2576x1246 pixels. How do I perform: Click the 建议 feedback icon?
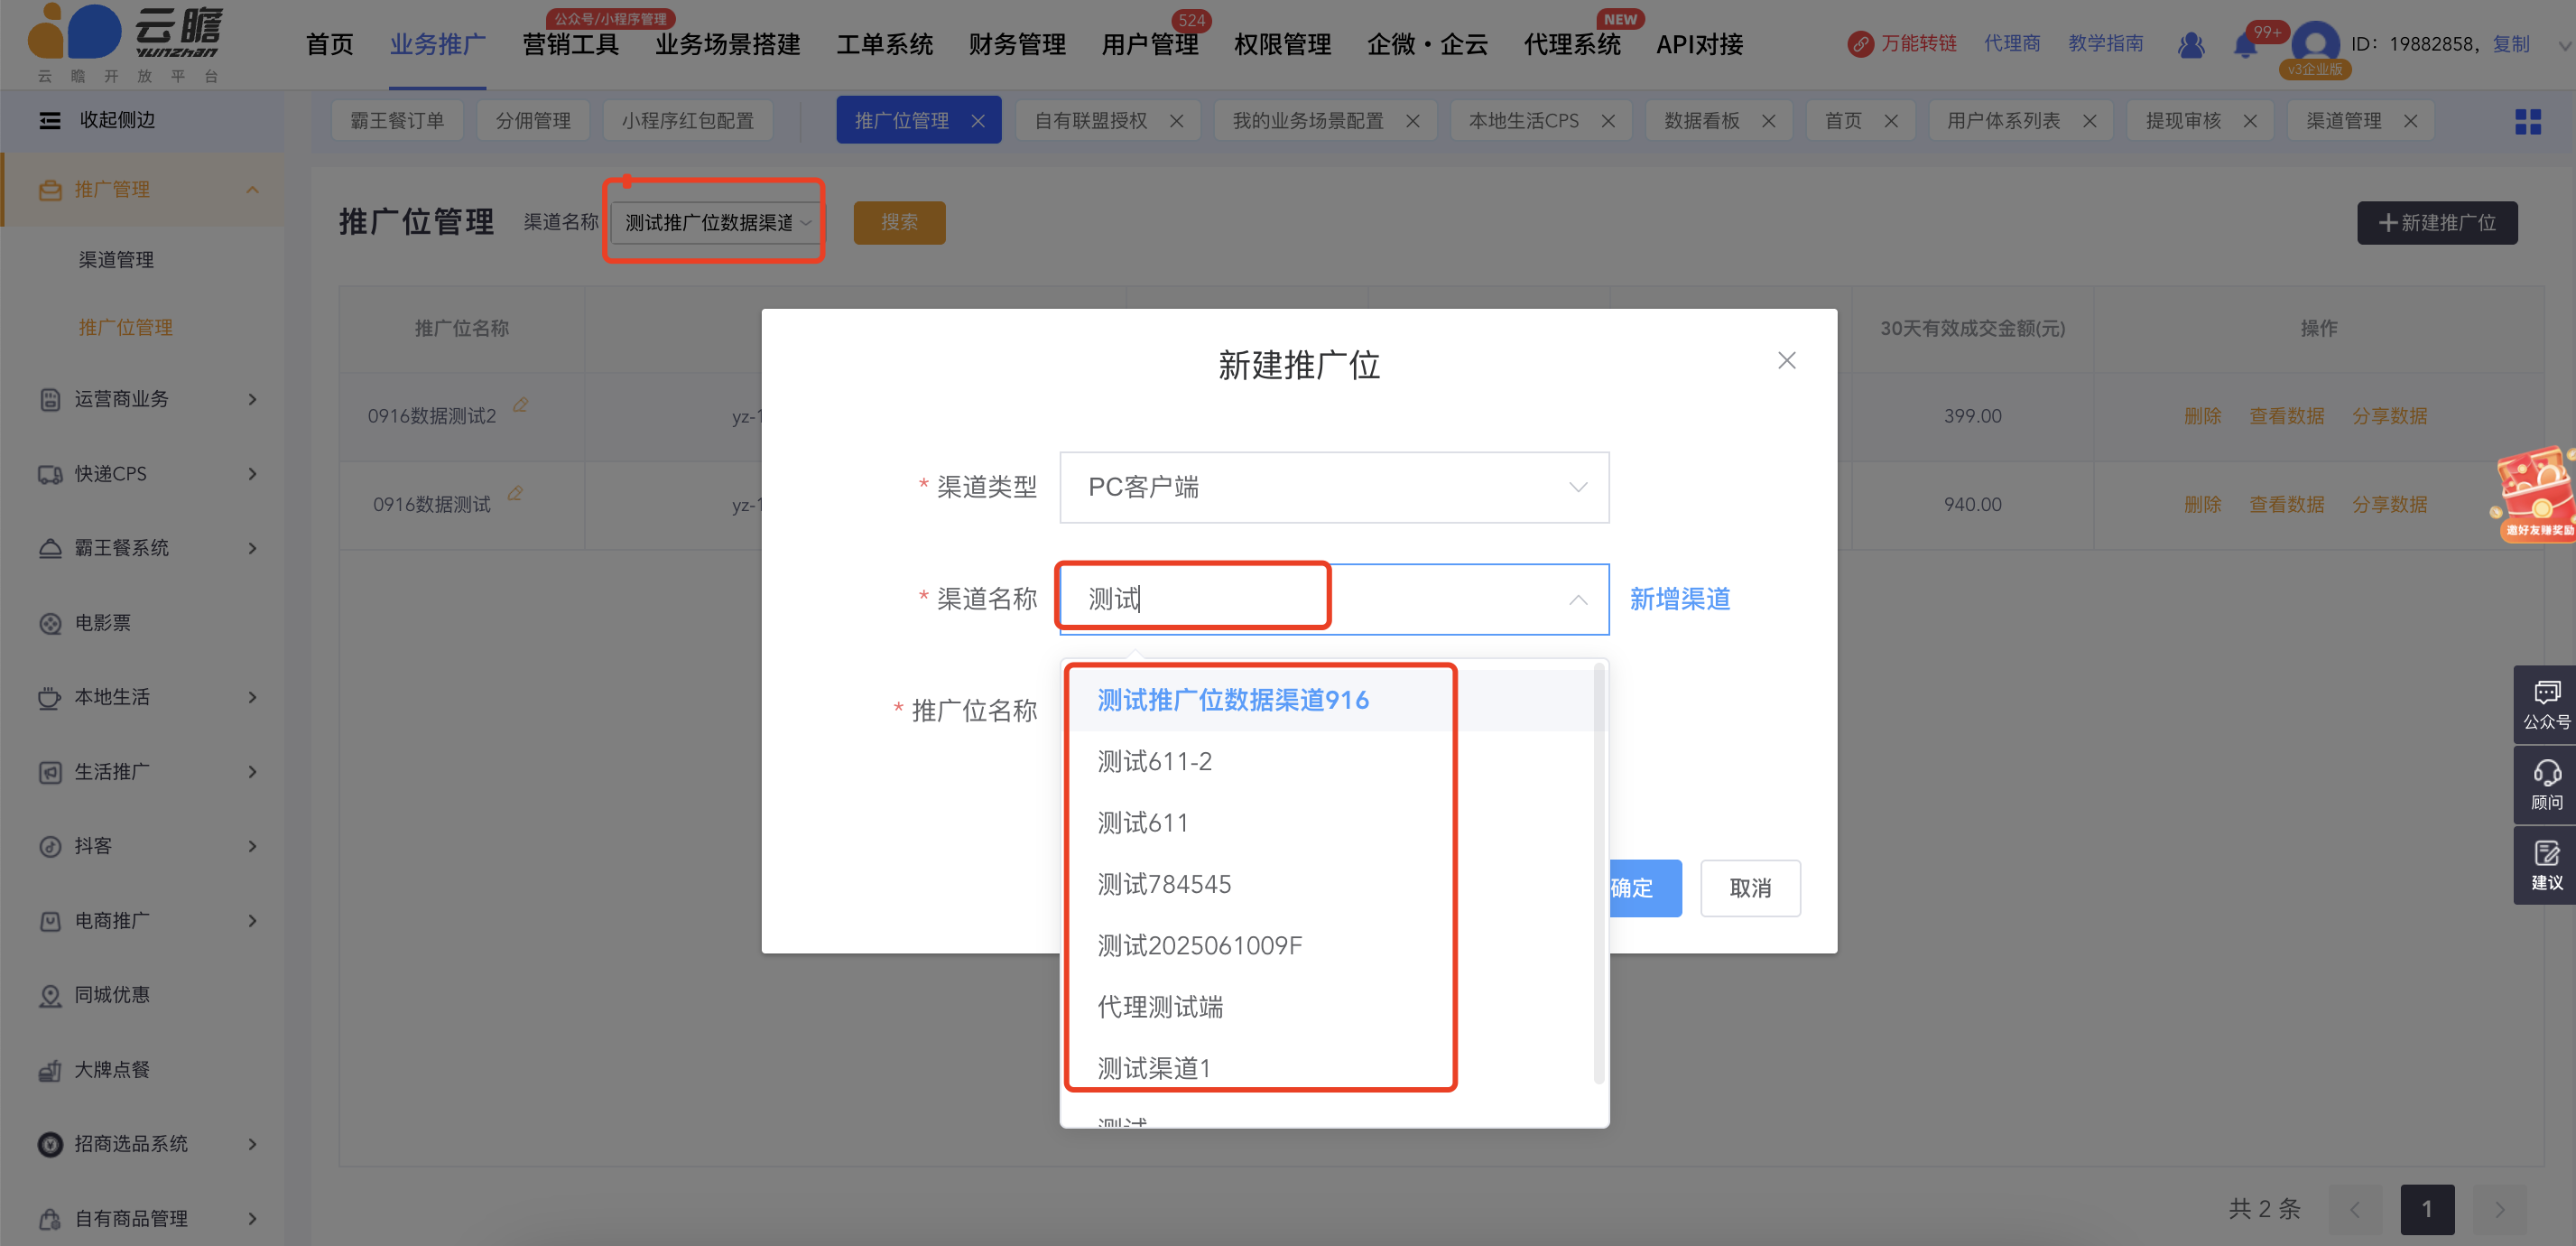tap(2545, 866)
